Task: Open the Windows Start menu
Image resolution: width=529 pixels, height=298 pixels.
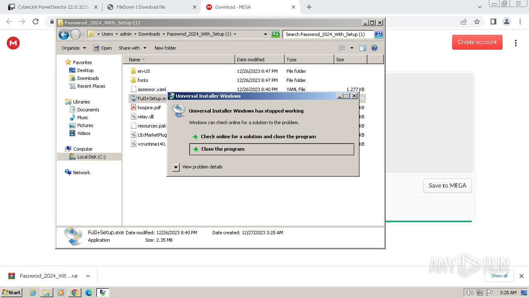Action: [11, 292]
